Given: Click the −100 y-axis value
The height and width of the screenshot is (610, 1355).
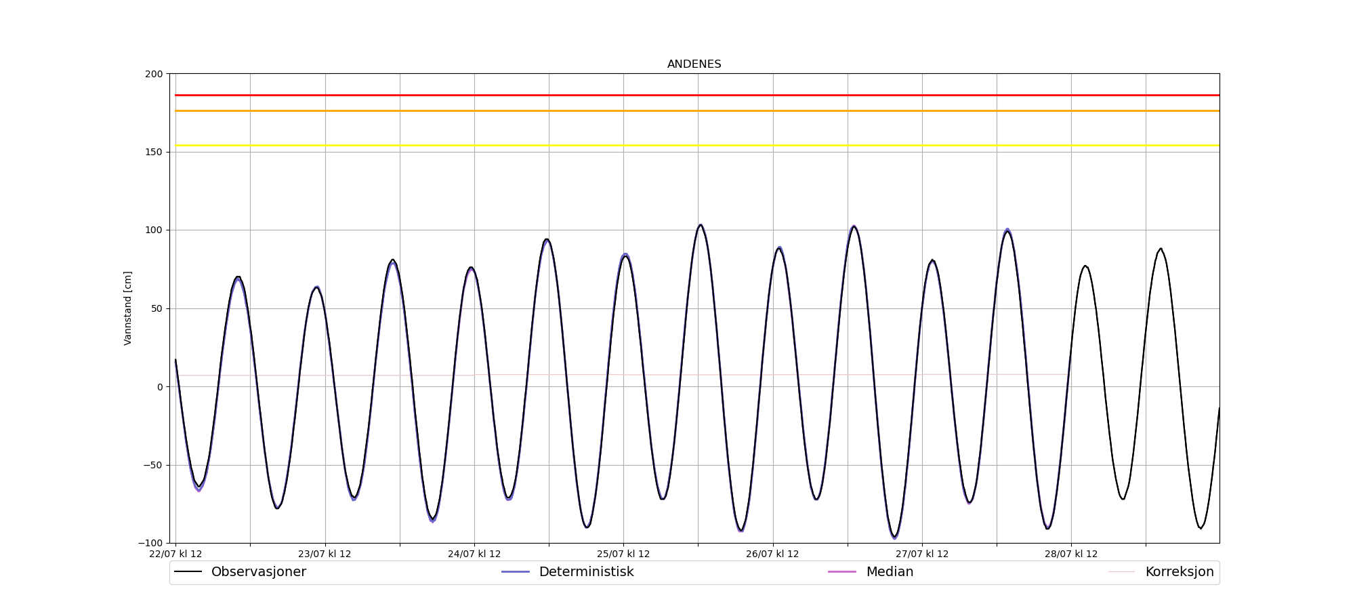Looking at the screenshot, I should coord(150,543).
